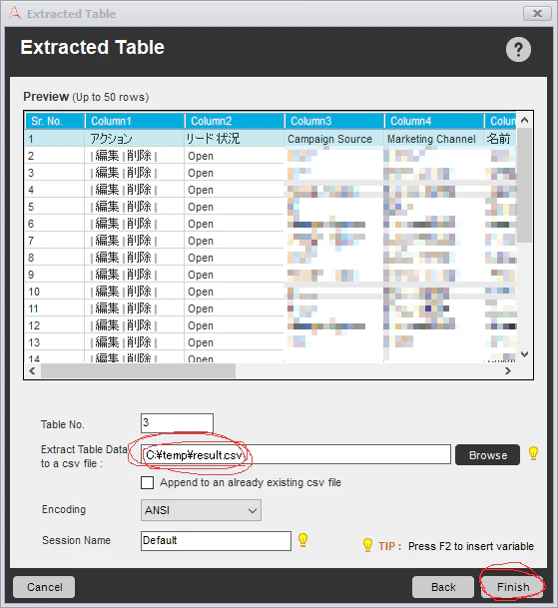Click the Campaign Source cell
Screen dimensions: 558x608
coord(334,139)
